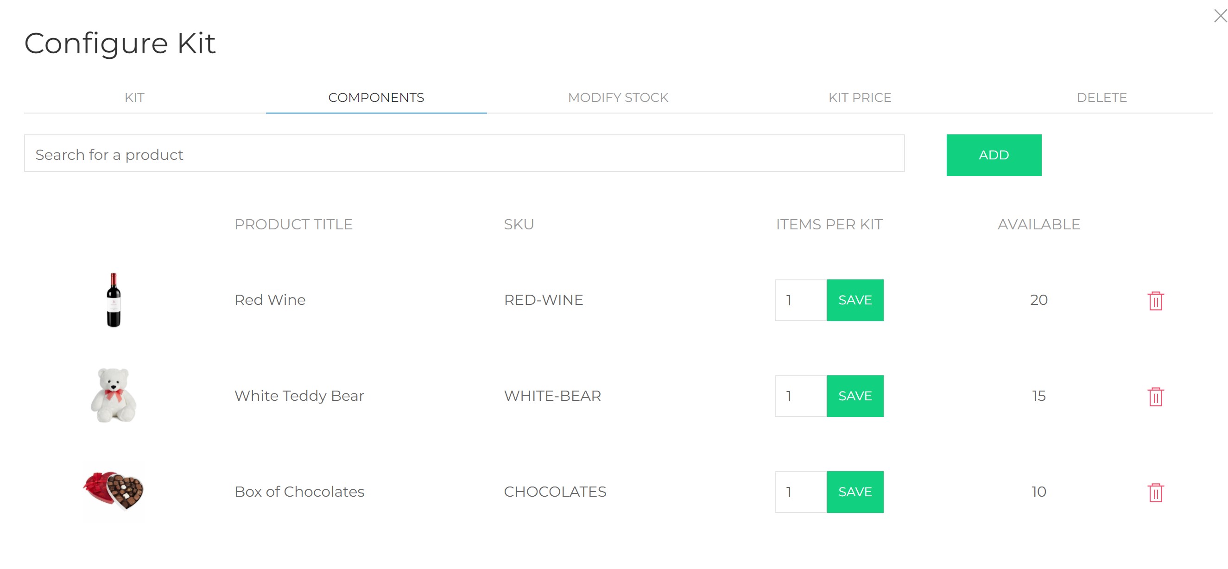This screenshot has height=569, width=1228.
Task: Go to the Kit Price tab
Action: click(x=860, y=98)
